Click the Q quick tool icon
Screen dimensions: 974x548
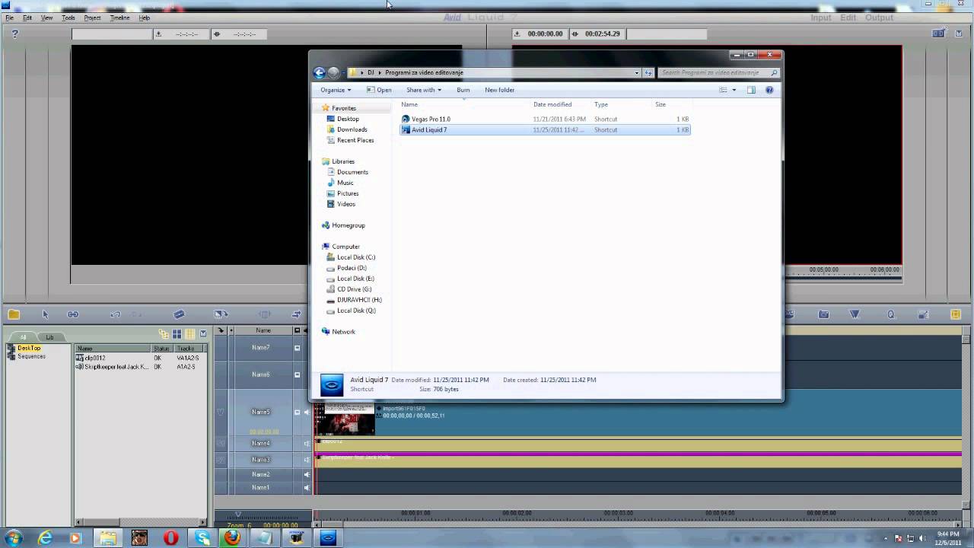[891, 314]
